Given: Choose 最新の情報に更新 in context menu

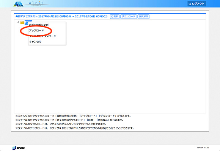Looking at the screenshot, I should 47,25.
